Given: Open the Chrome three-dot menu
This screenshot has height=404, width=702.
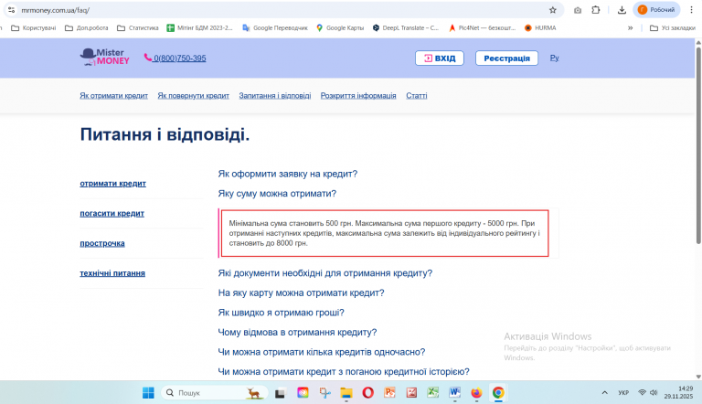Looking at the screenshot, I should point(691,10).
